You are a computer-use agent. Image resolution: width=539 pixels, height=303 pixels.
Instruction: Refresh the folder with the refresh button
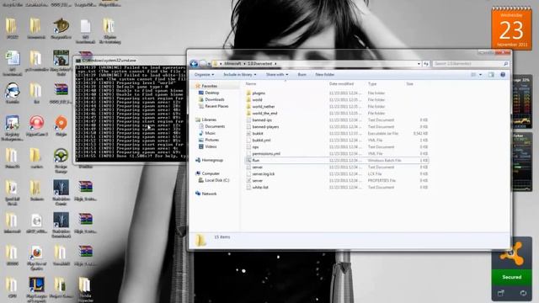click(426, 64)
